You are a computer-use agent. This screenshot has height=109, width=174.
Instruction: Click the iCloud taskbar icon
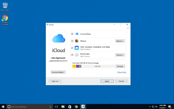(x=83, y=107)
